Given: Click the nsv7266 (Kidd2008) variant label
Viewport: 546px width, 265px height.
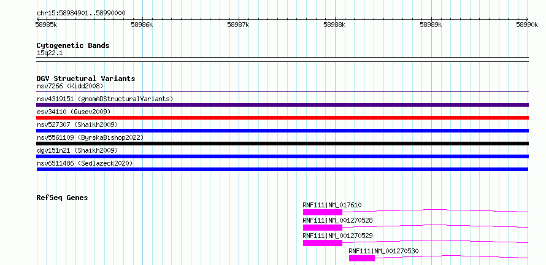Looking at the screenshot, I should pyautogui.click(x=70, y=86).
